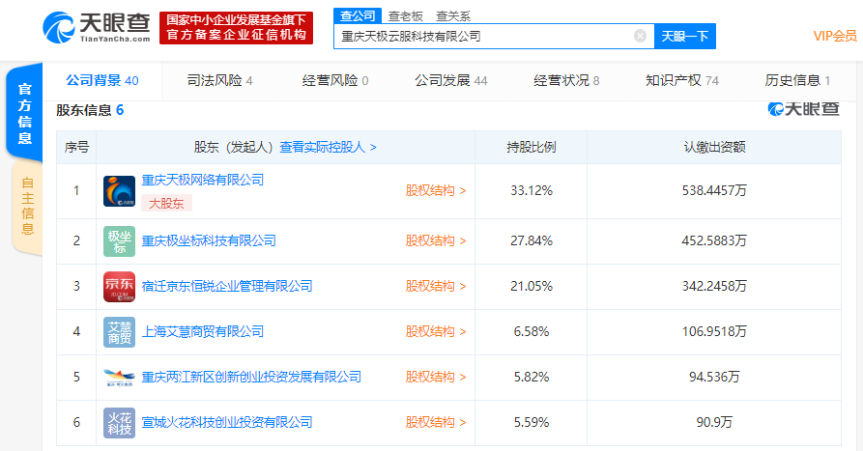Select the 查老板 search mode
The height and width of the screenshot is (451, 863).
(x=404, y=15)
